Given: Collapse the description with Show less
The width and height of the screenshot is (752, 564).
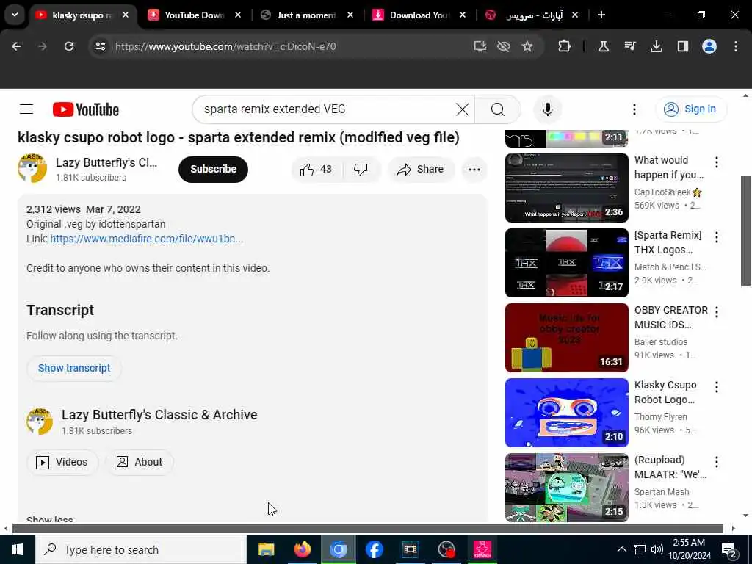Looking at the screenshot, I should pos(49,519).
